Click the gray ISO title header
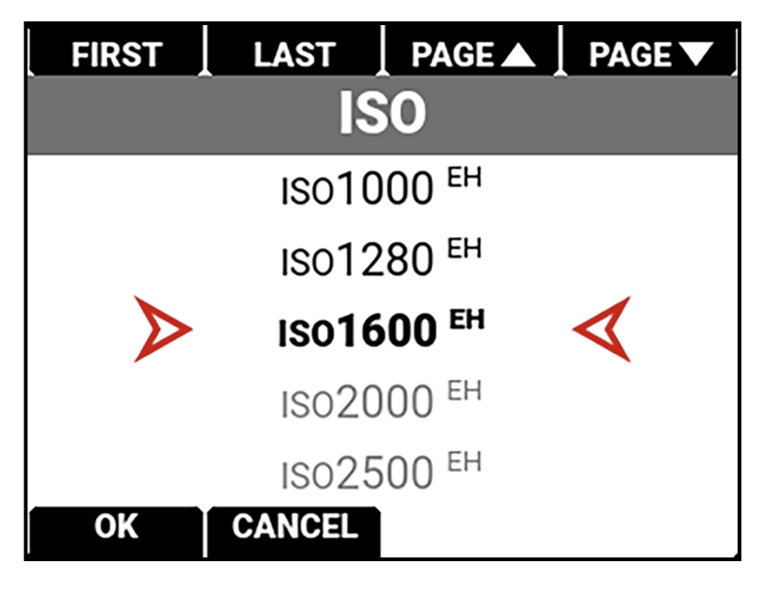Image resolution: width=765 pixels, height=594 pixels. pyautogui.click(x=382, y=114)
